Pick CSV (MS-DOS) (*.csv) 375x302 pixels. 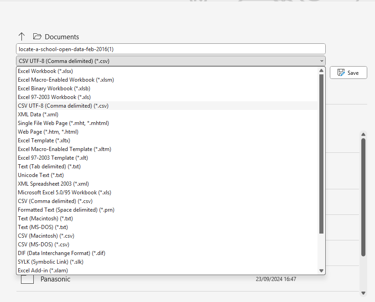click(167, 245)
